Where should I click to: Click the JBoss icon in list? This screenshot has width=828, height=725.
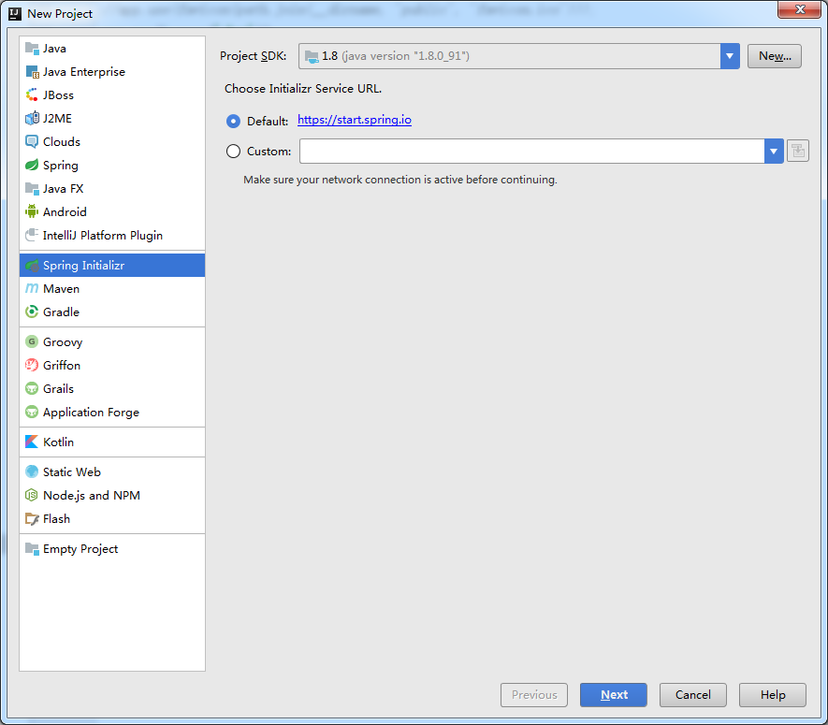32,95
